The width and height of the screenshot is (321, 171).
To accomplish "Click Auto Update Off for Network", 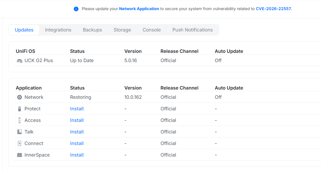I will pyautogui.click(x=218, y=97).
